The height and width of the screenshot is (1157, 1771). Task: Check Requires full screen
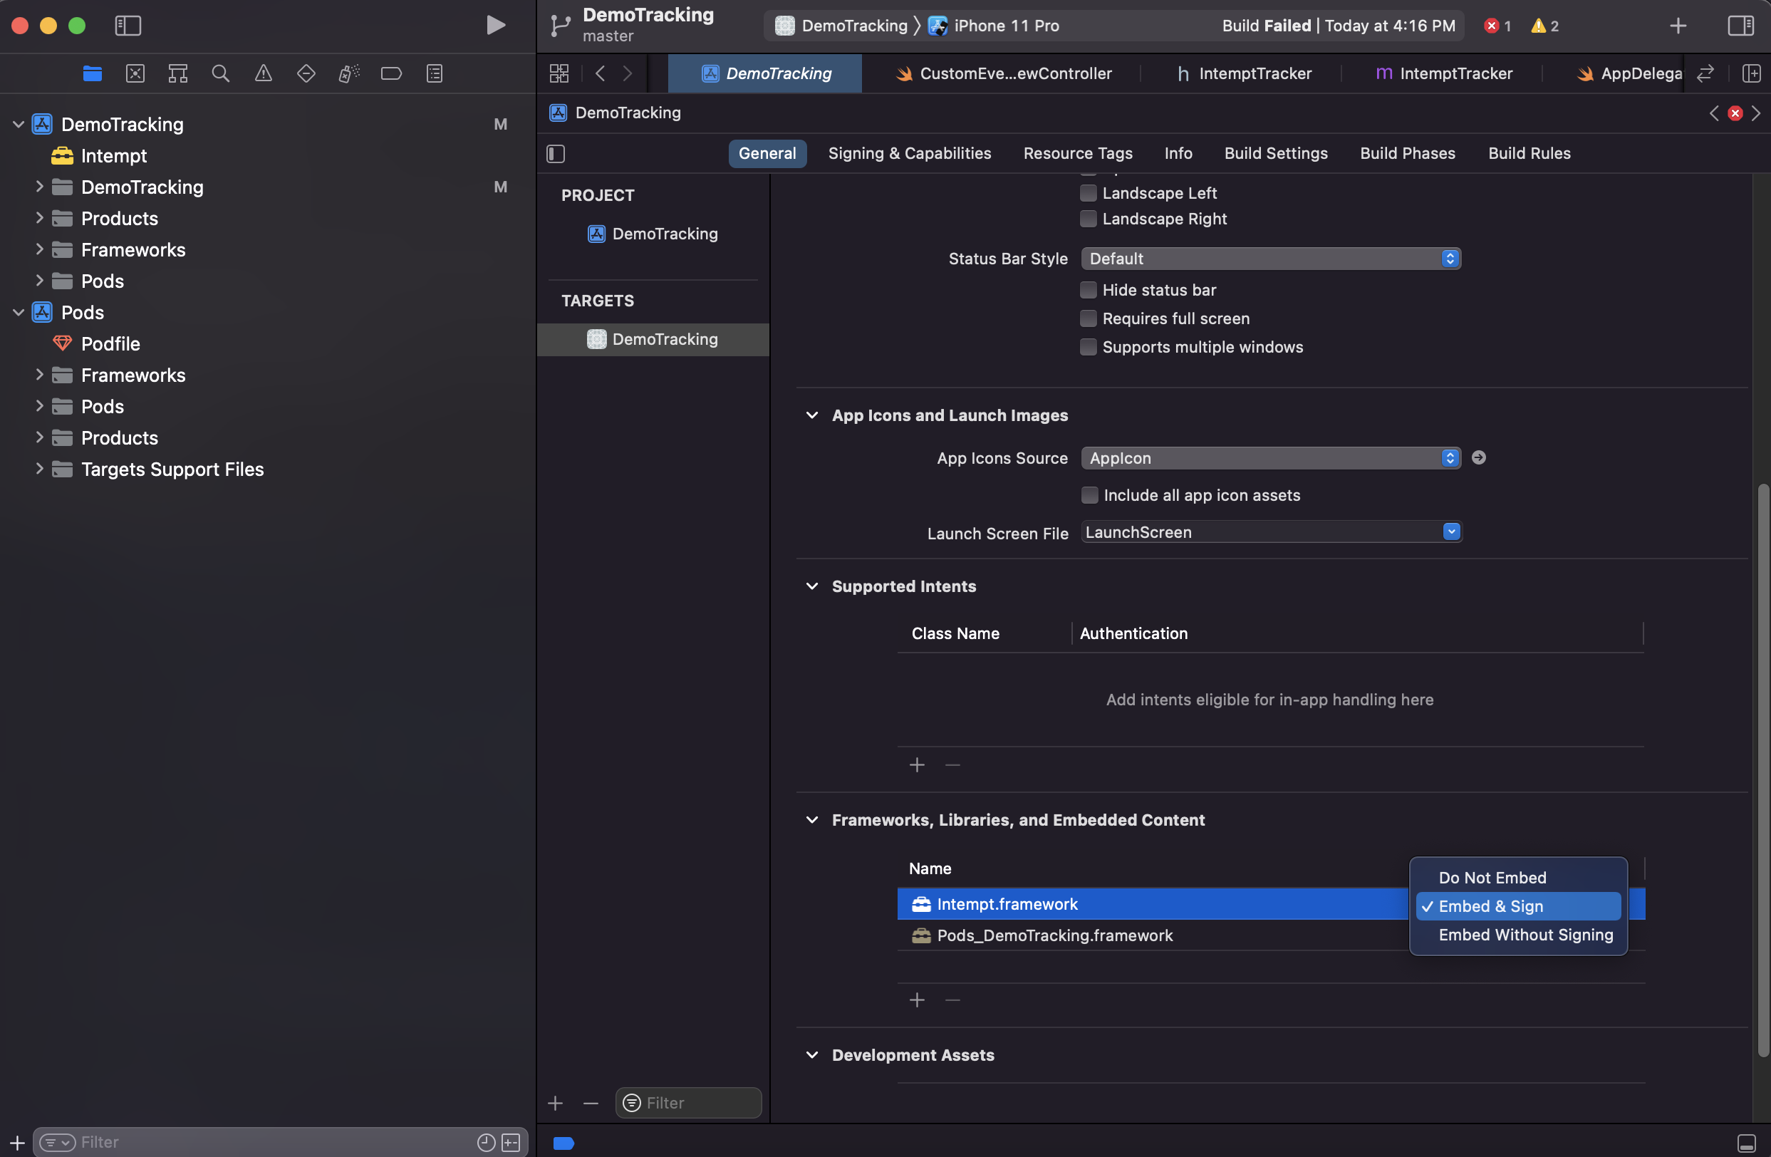1088,318
